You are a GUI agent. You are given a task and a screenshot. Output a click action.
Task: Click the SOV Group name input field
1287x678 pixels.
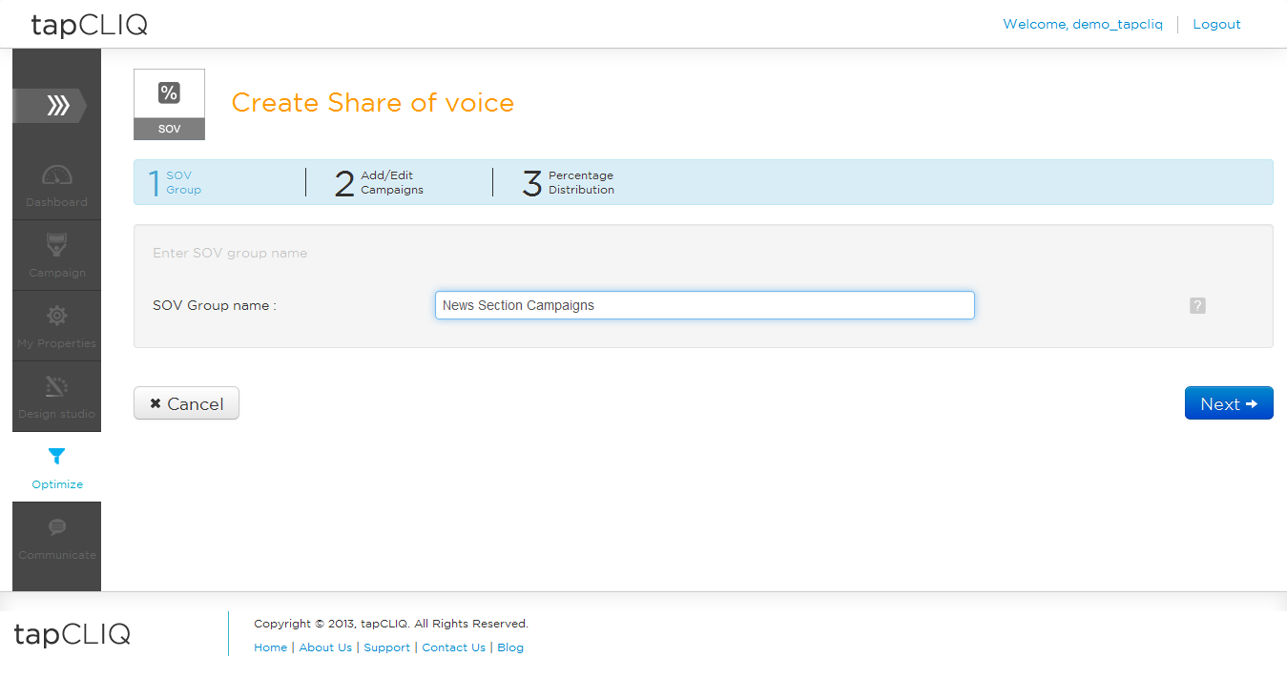[705, 305]
